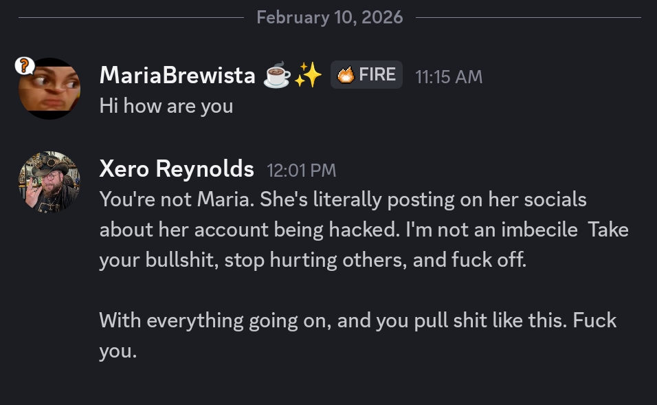Open the FIRE server tag badge
Image resolution: width=657 pixels, height=405 pixels.
(x=367, y=75)
